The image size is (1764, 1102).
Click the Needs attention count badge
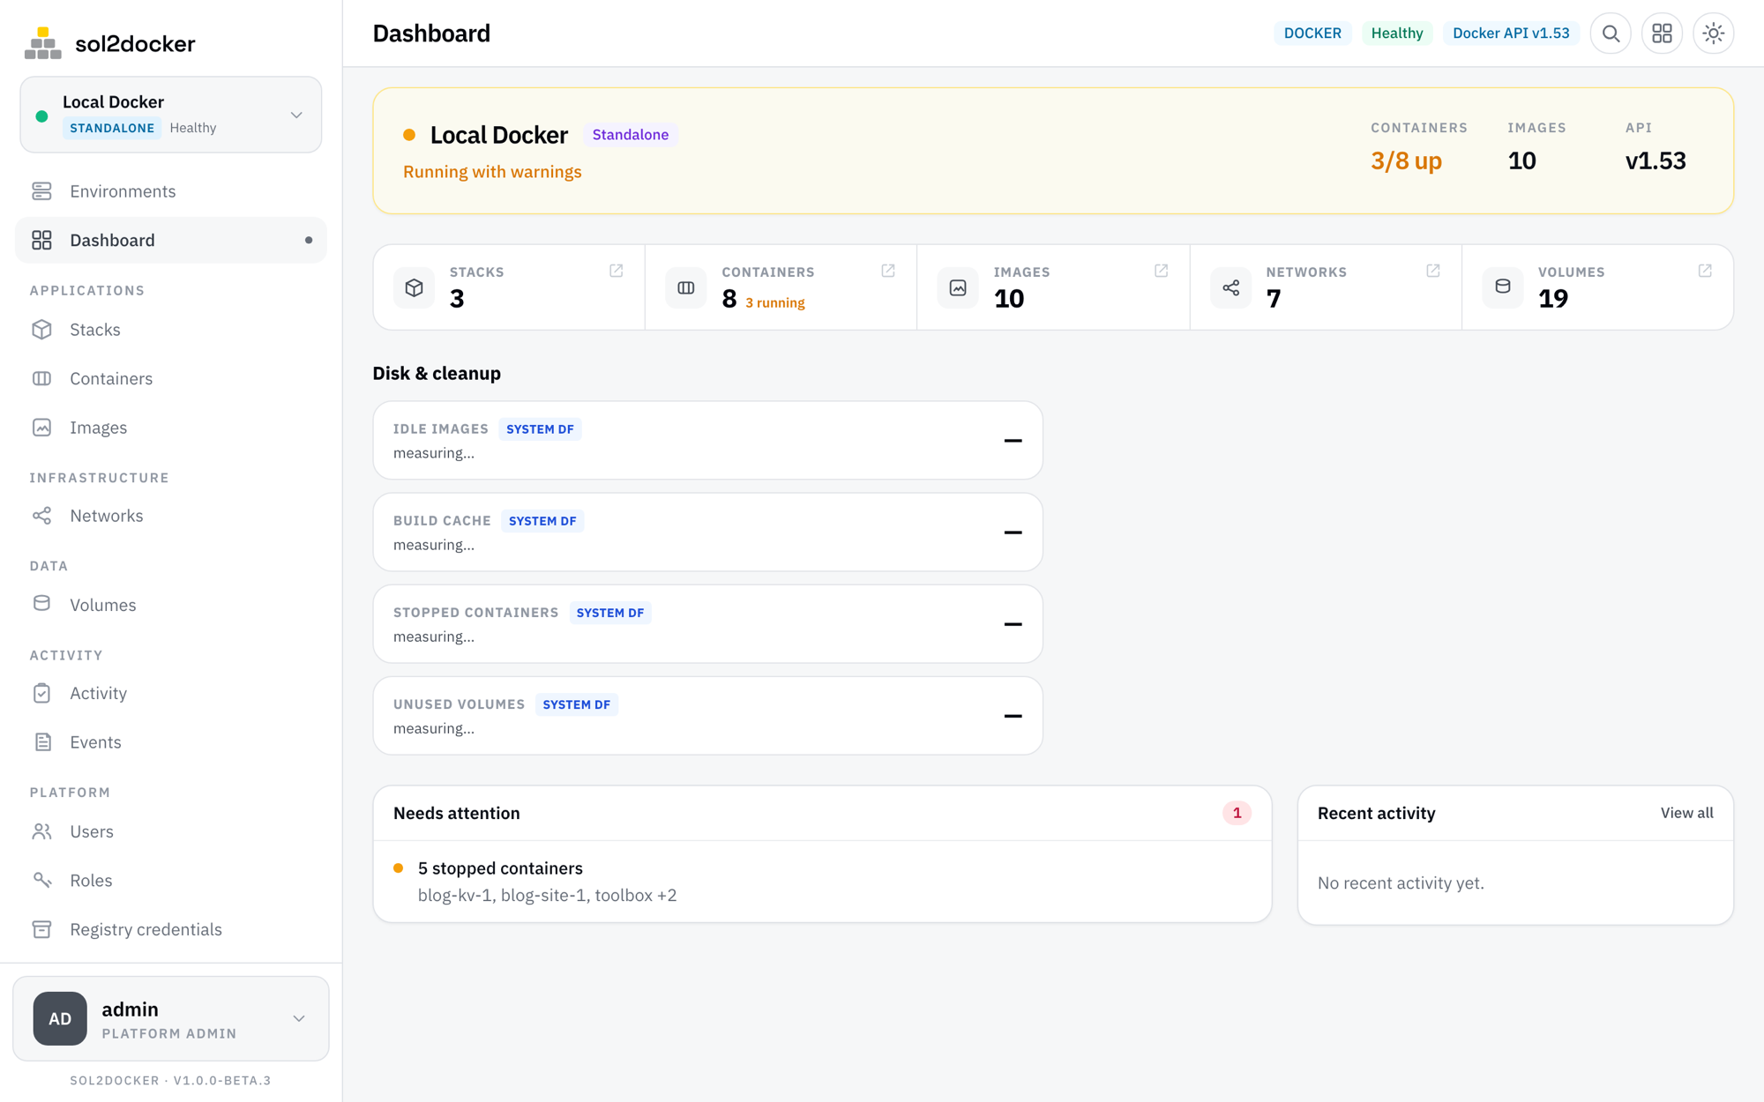tap(1237, 813)
